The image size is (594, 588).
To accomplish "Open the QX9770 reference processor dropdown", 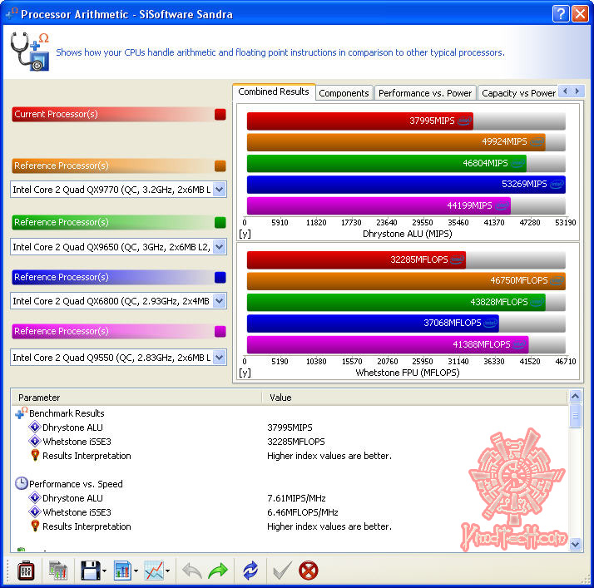I will pyautogui.click(x=220, y=190).
